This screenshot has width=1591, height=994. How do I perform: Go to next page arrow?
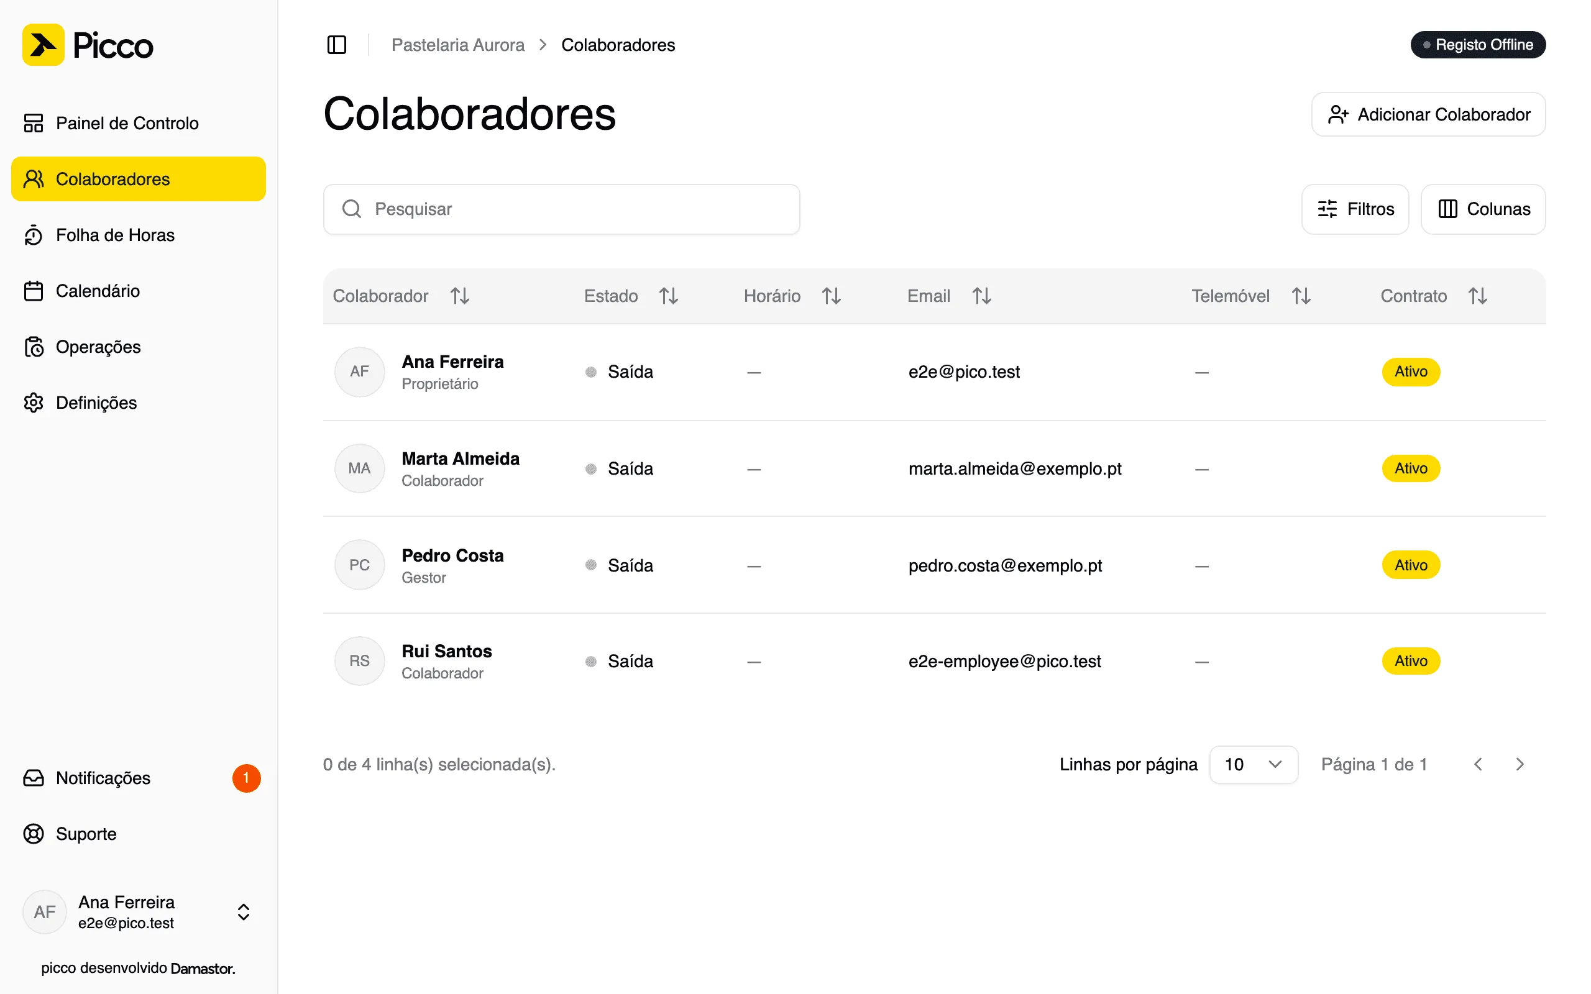(1520, 764)
